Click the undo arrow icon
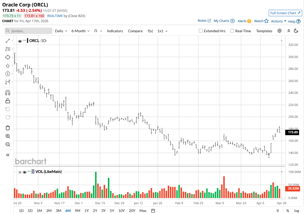This screenshot has height=214, width=304. 7,109
